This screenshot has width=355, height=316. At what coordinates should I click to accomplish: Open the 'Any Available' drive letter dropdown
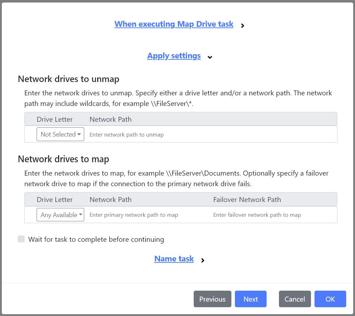tap(60, 215)
